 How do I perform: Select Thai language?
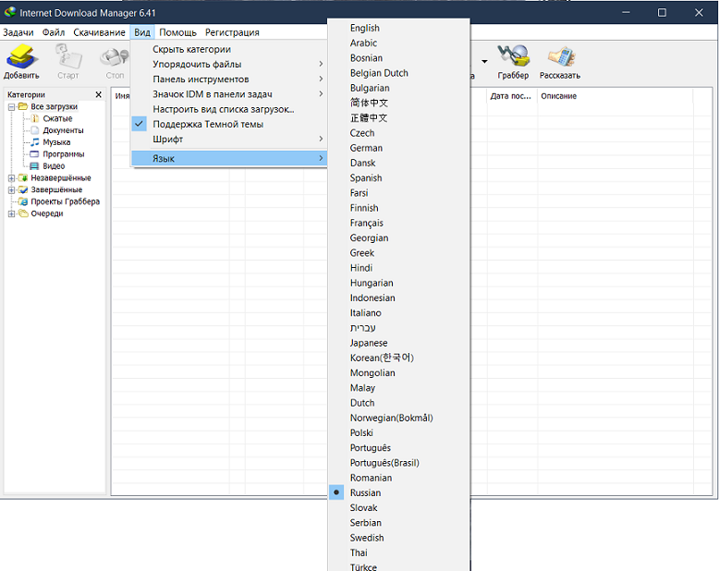[x=399, y=553]
